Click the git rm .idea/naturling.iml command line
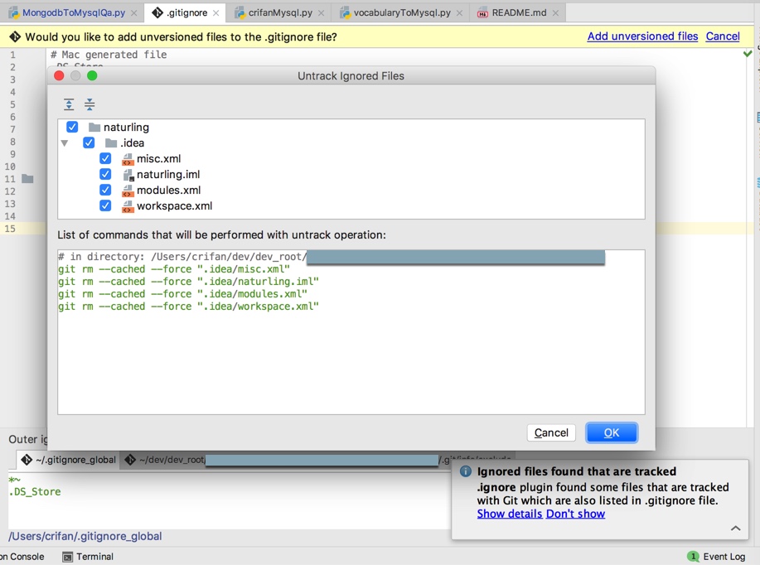Image resolution: width=760 pixels, height=565 pixels. point(188,282)
